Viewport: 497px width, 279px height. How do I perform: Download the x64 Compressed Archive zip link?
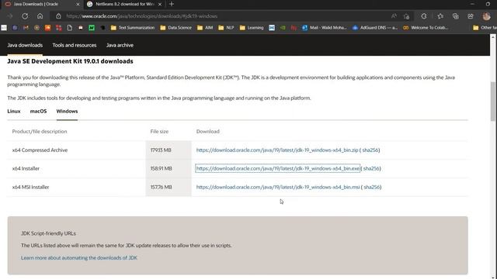click(x=277, y=150)
